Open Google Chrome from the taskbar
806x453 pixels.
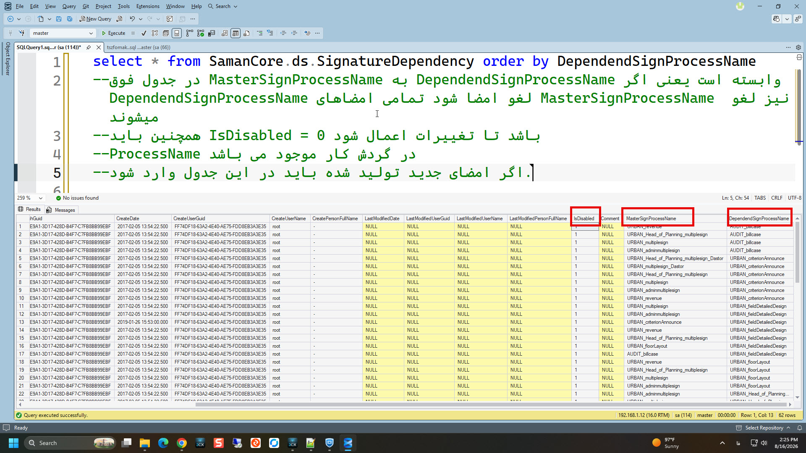pyautogui.click(x=182, y=443)
